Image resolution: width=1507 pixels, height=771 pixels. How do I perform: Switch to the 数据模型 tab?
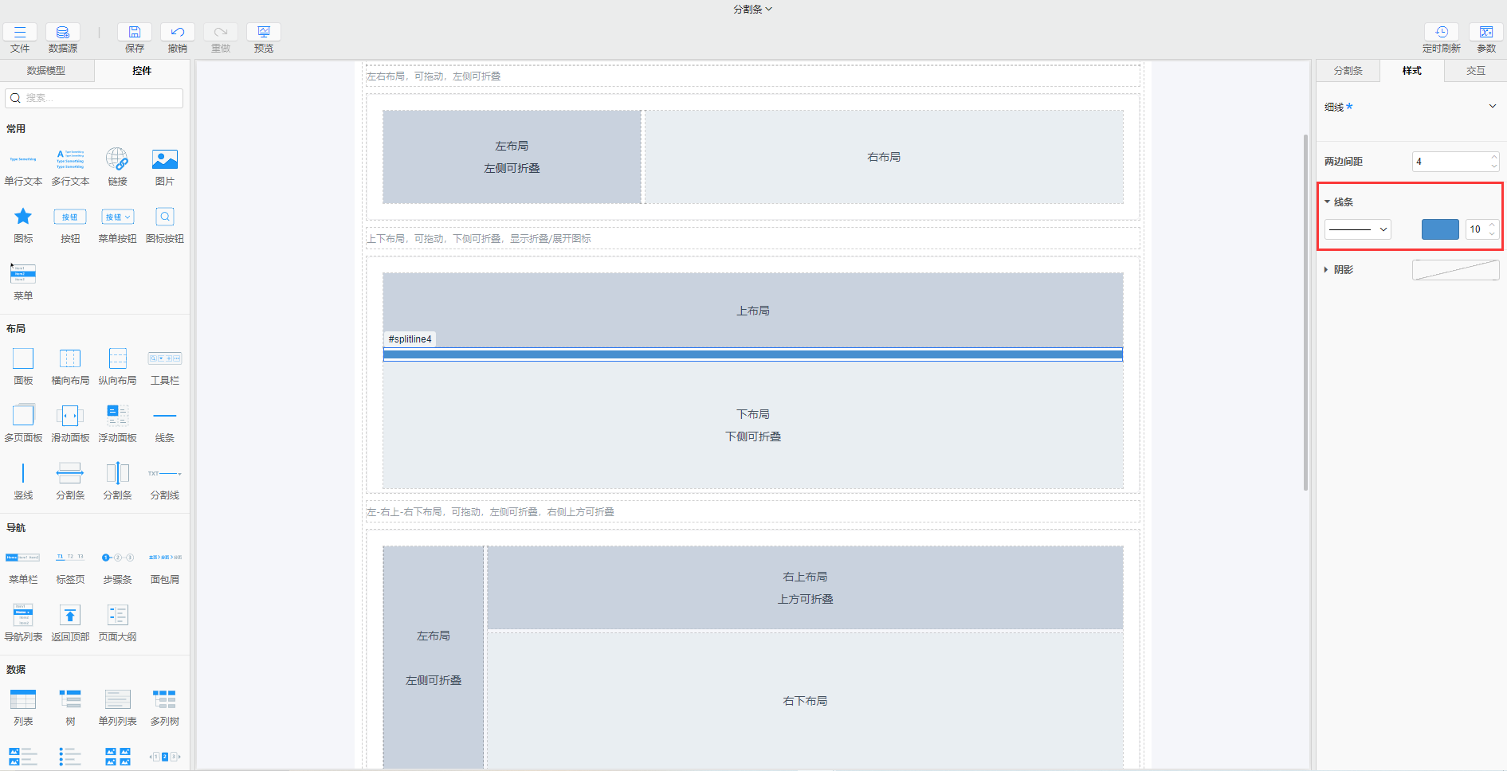pos(46,71)
